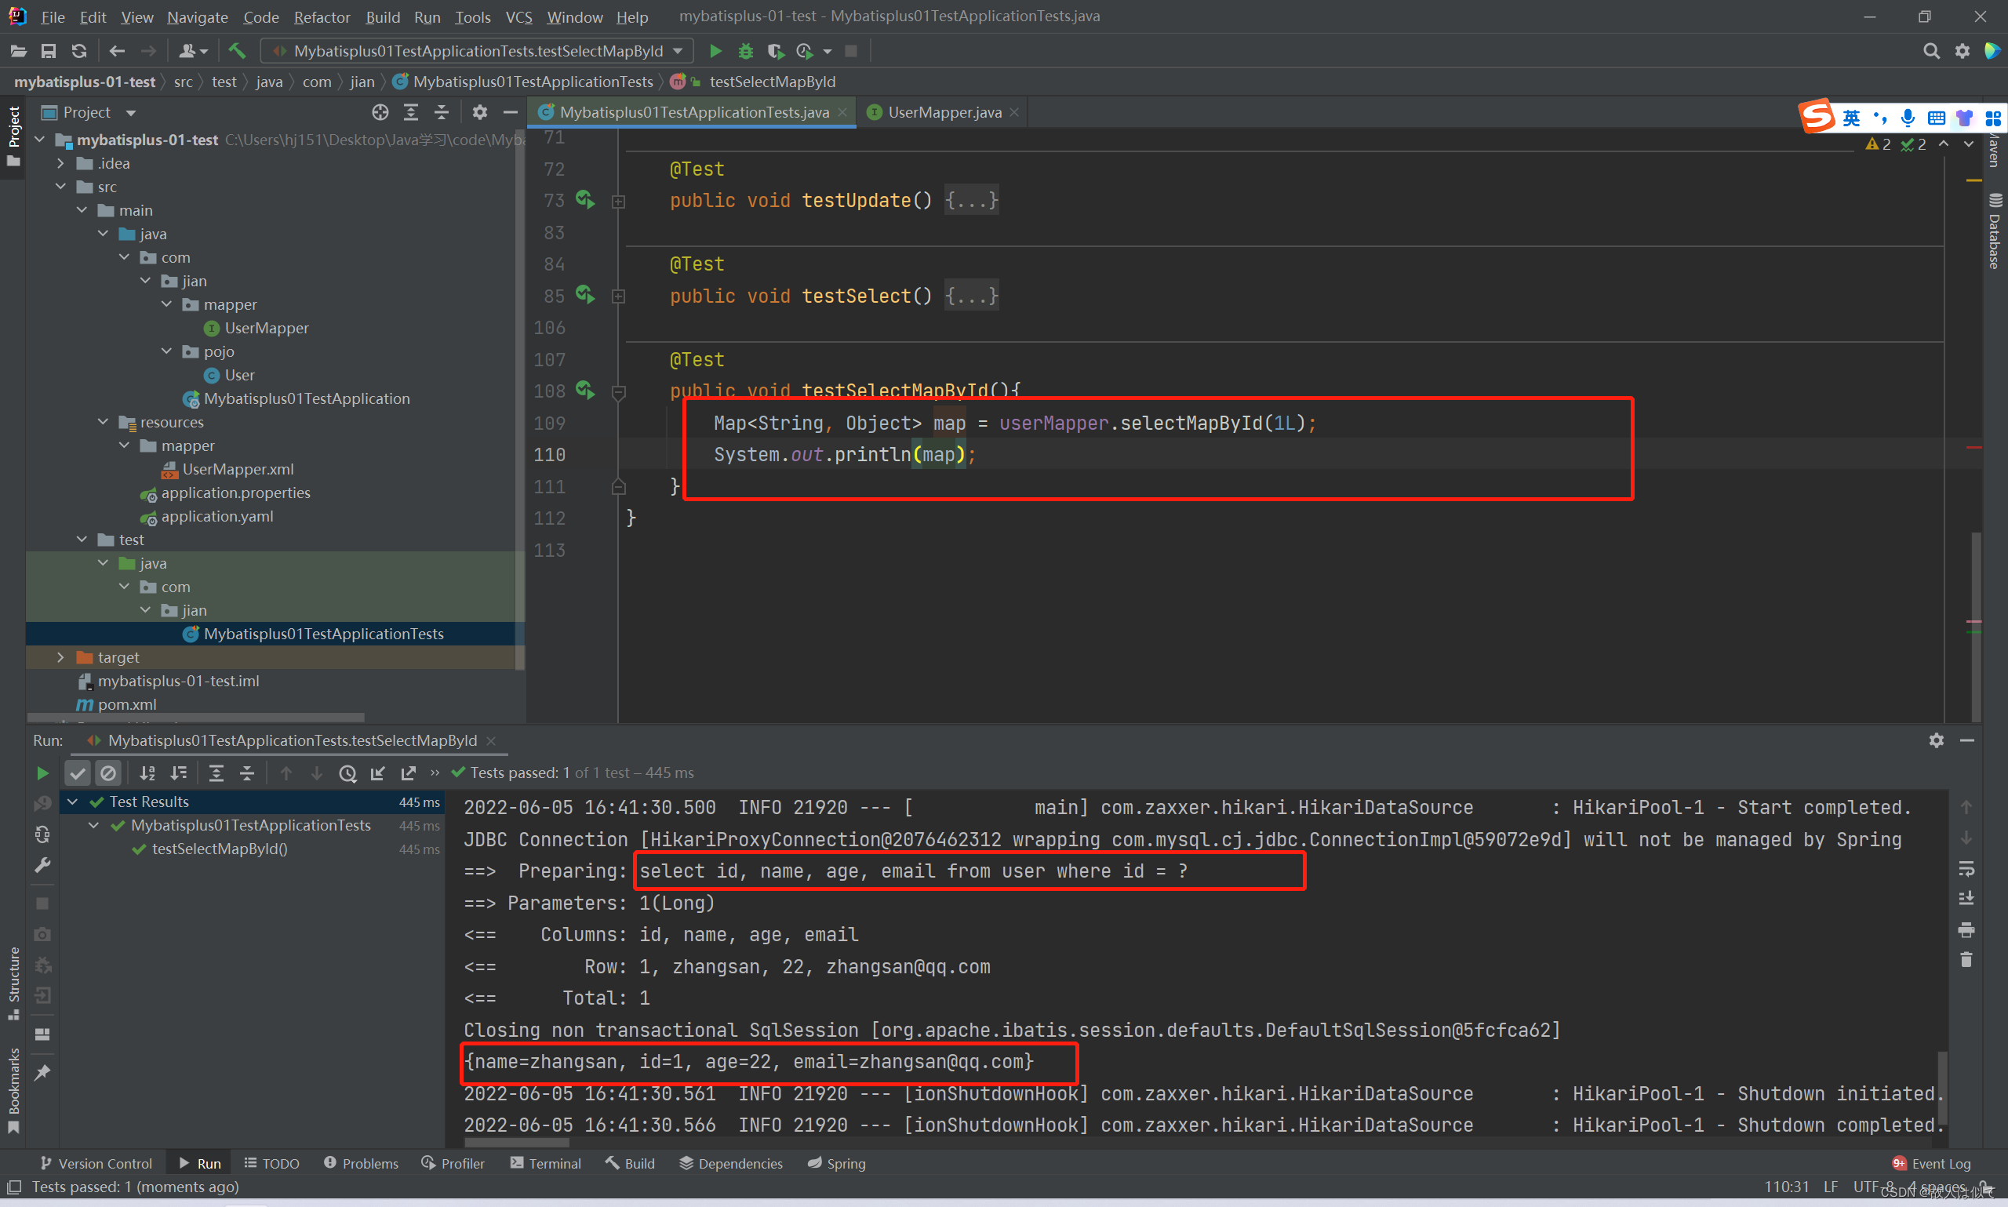Open Run panel settings gear
The width and height of the screenshot is (2008, 1207).
point(1936,740)
